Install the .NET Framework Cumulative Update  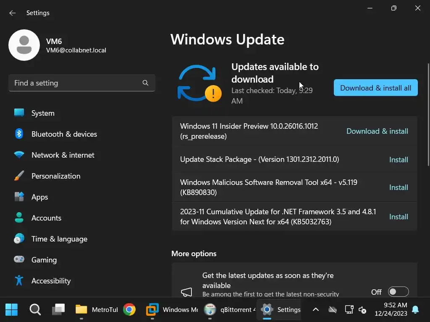pyautogui.click(x=399, y=217)
